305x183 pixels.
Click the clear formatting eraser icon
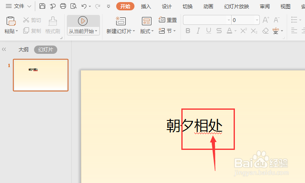tap(265, 31)
